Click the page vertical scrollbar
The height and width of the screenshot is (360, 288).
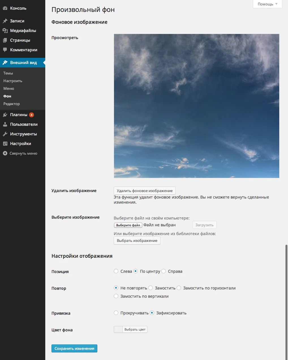coord(286,302)
